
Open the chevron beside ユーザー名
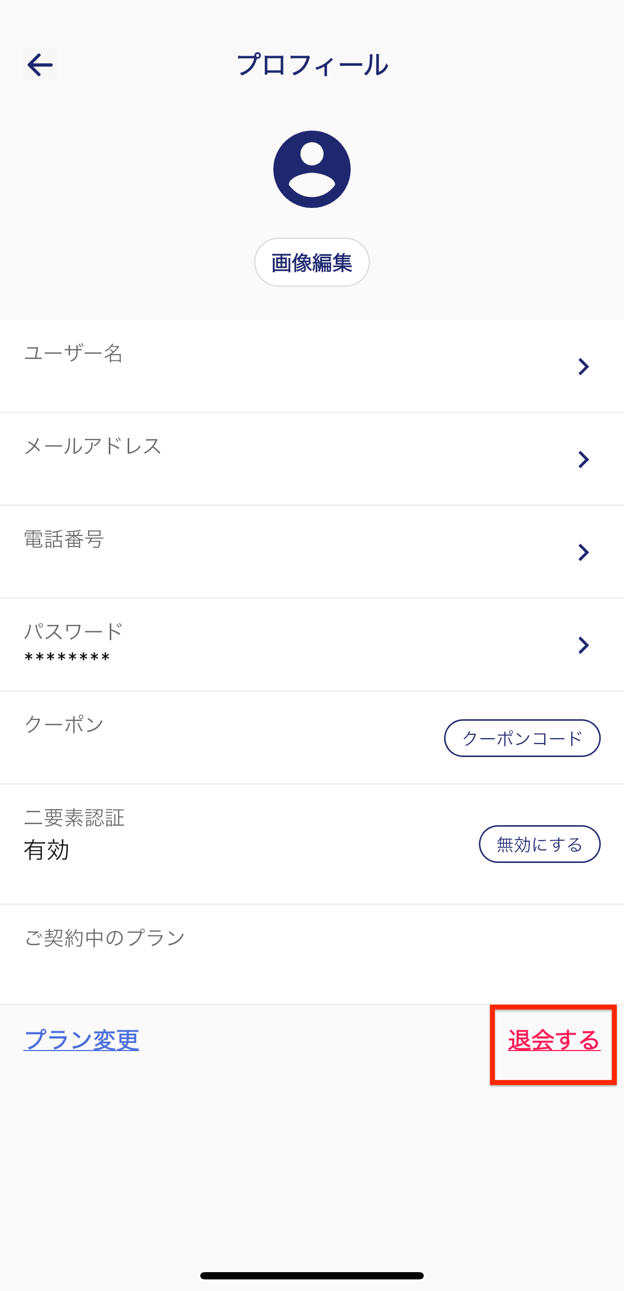click(x=583, y=367)
